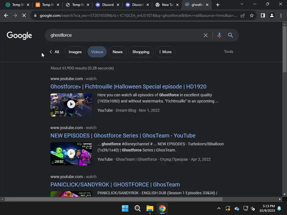Play the 24:02 video thumbnail

coord(71,154)
